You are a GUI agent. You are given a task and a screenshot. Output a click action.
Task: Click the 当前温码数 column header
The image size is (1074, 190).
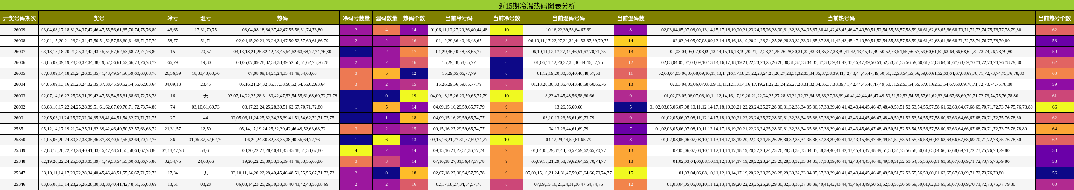coord(631,18)
